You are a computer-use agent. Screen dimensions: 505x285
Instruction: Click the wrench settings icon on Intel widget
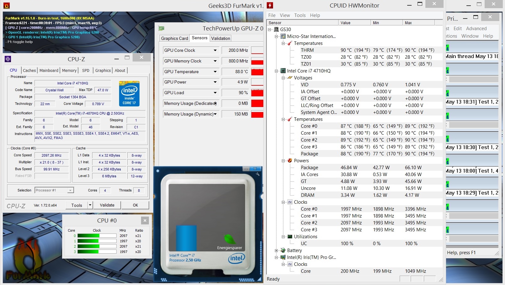tap(258, 174)
